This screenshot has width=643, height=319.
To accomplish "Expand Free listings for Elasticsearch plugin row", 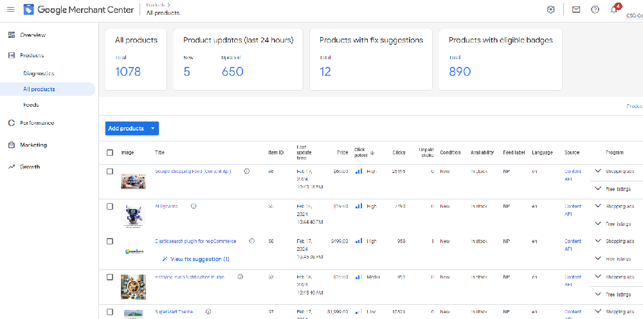I will tap(597, 259).
